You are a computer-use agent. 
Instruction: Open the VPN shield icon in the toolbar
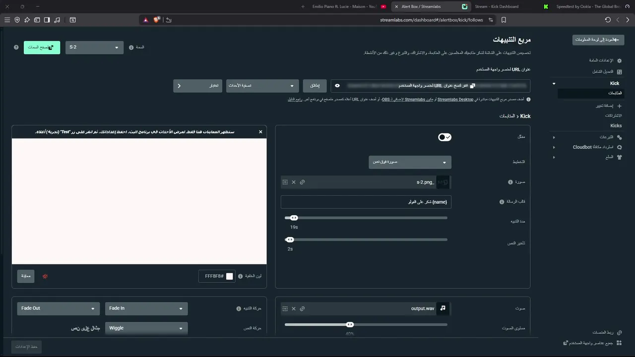[17, 20]
